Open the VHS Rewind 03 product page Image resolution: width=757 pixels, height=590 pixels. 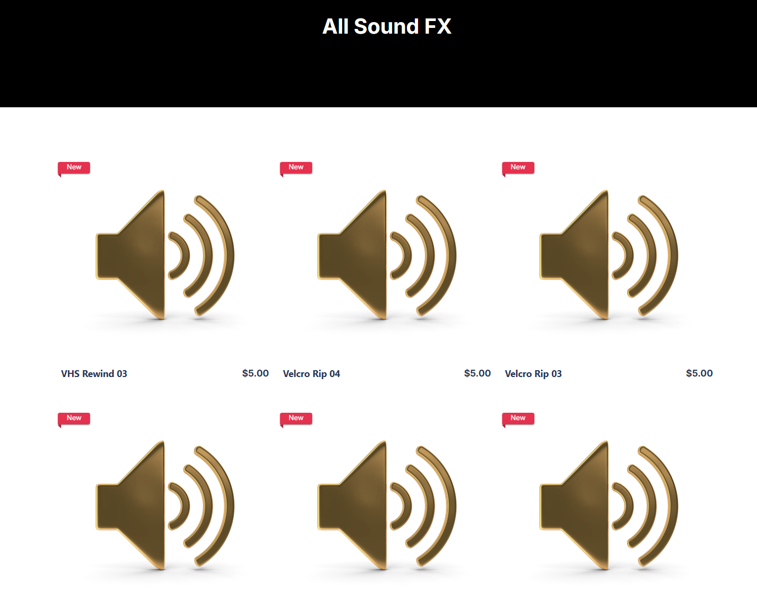pyautogui.click(x=94, y=373)
